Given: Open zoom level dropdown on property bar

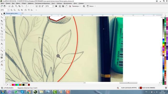Looking at the screenshot, I should (8, 10).
